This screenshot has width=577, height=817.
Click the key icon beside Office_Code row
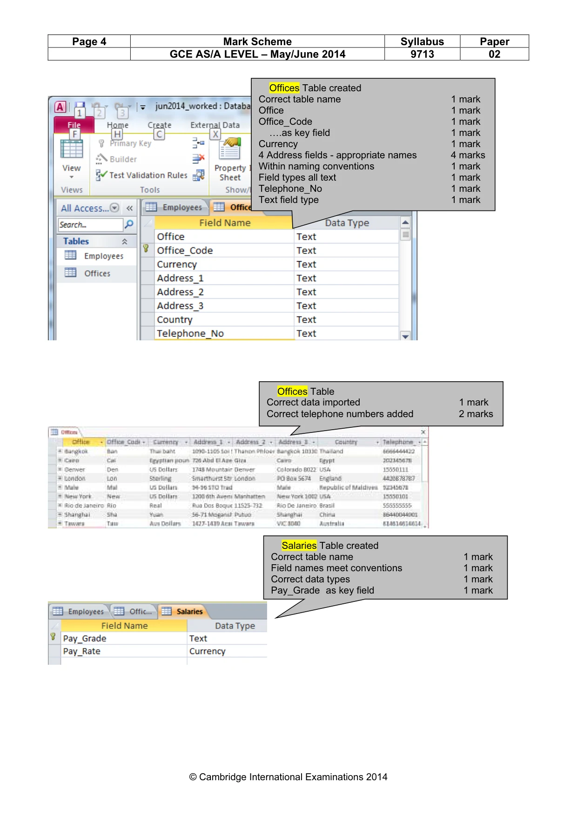pos(146,249)
